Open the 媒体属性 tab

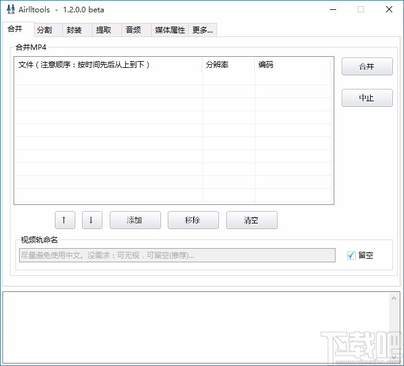170,30
